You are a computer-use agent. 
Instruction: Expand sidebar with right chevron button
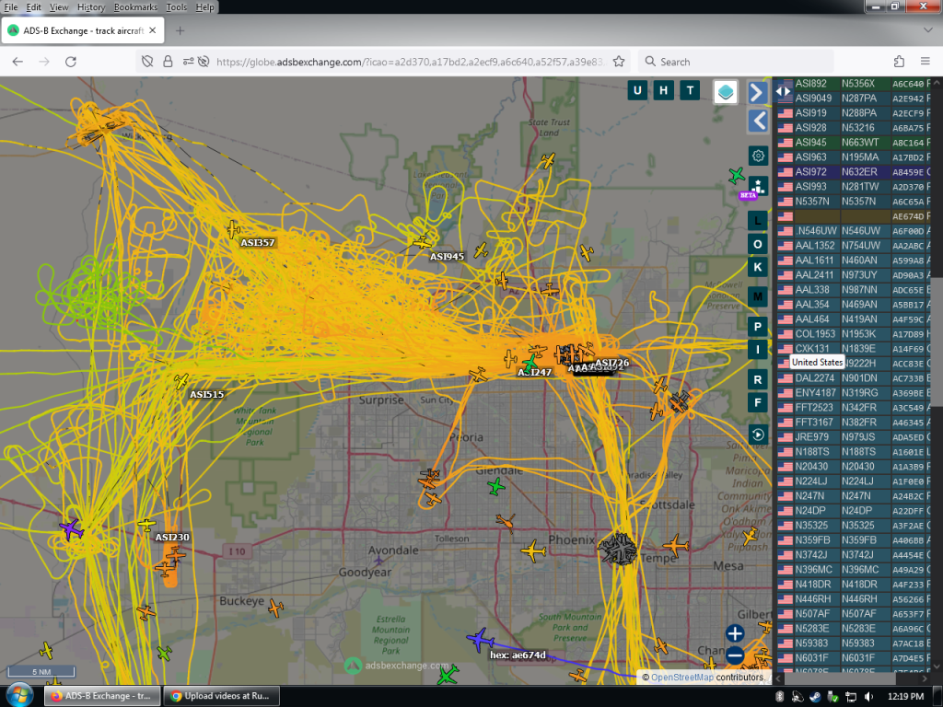click(758, 93)
